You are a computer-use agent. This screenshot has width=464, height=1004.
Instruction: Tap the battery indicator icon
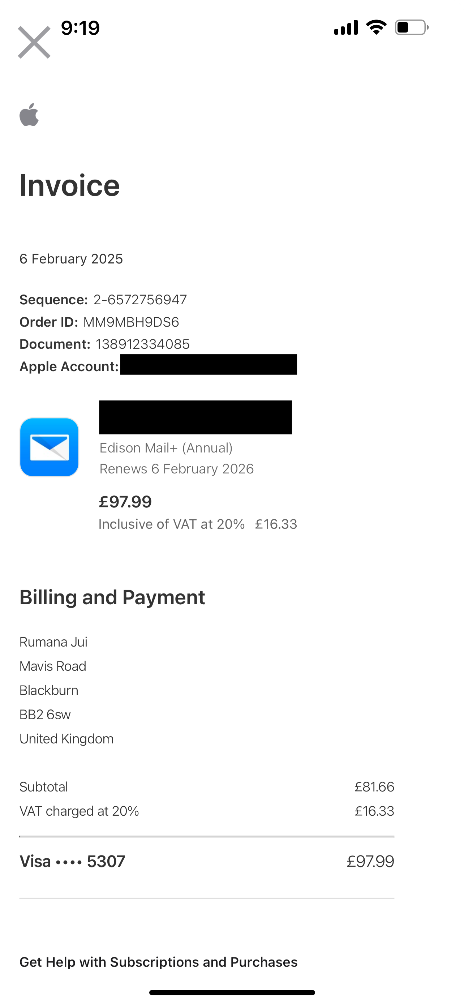(x=412, y=27)
